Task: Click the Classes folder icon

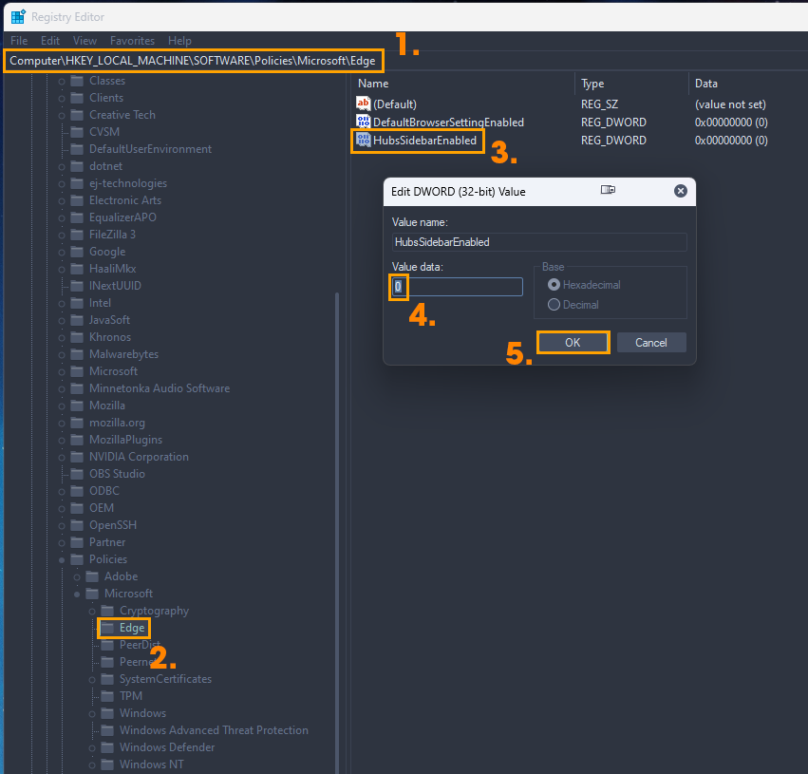Action: pyautogui.click(x=77, y=81)
